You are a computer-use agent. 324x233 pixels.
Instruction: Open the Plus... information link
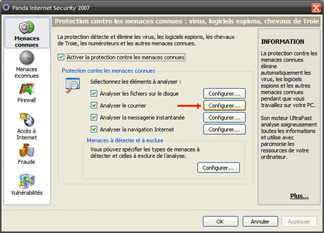[299, 196]
